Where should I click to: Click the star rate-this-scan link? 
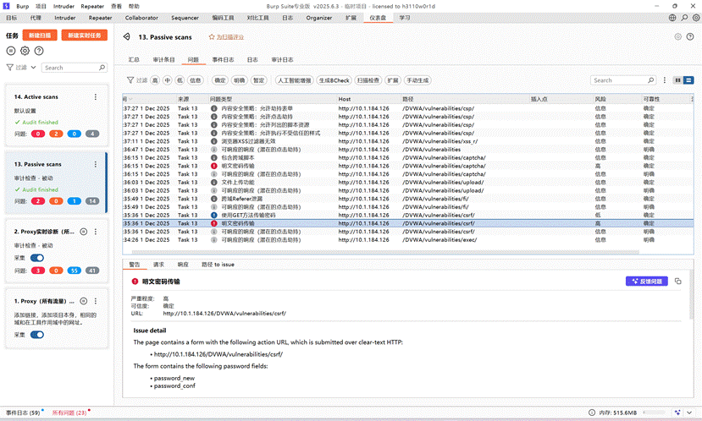pos(226,37)
